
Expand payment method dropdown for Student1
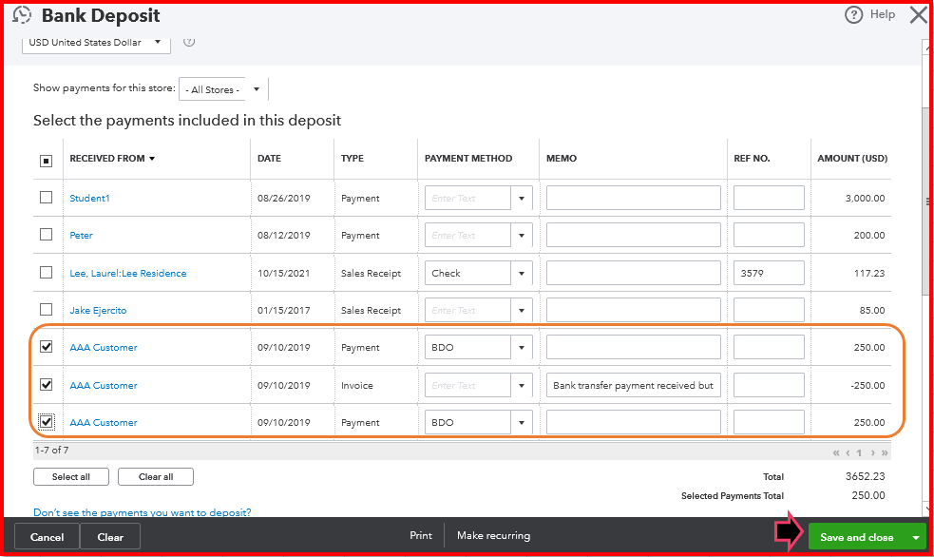[522, 199]
